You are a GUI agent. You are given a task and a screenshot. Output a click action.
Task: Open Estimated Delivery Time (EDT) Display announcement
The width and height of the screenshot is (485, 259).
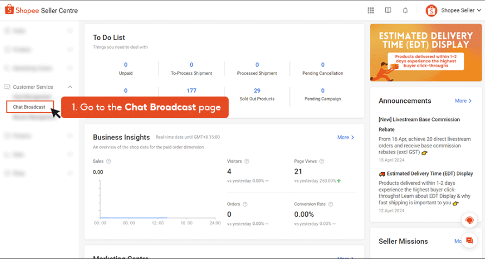(x=426, y=173)
